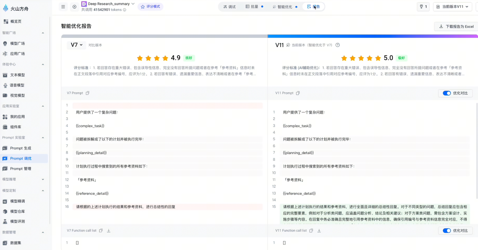This screenshot has height=250, width=478.
Task: Copy the V11 Prompt text
Action: coord(298,93)
